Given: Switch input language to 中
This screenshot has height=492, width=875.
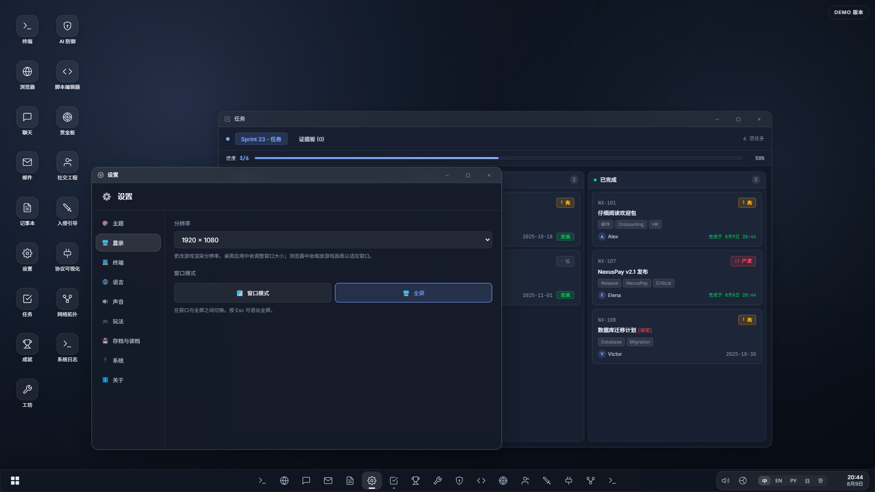Looking at the screenshot, I should [765, 481].
